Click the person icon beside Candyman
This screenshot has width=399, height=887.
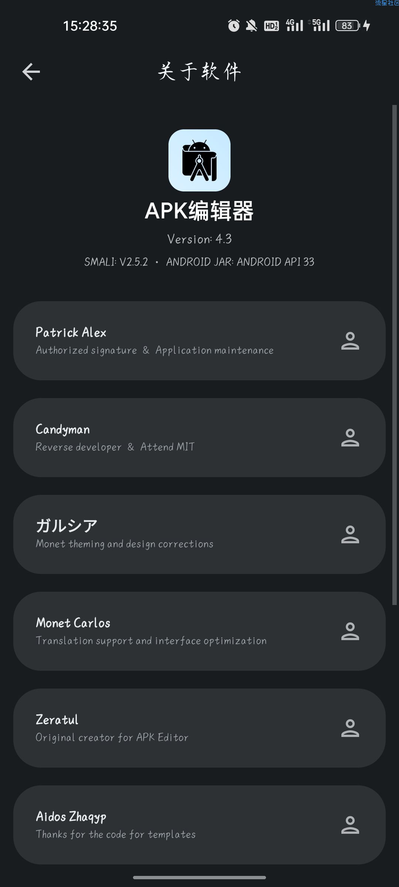[350, 438]
